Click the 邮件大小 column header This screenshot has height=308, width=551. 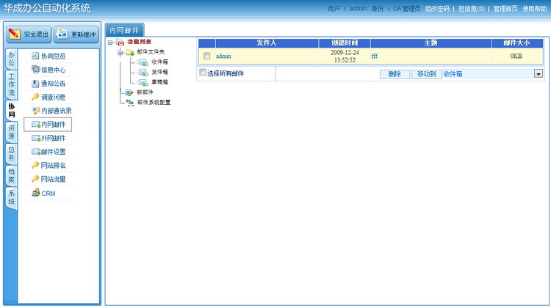click(x=516, y=43)
